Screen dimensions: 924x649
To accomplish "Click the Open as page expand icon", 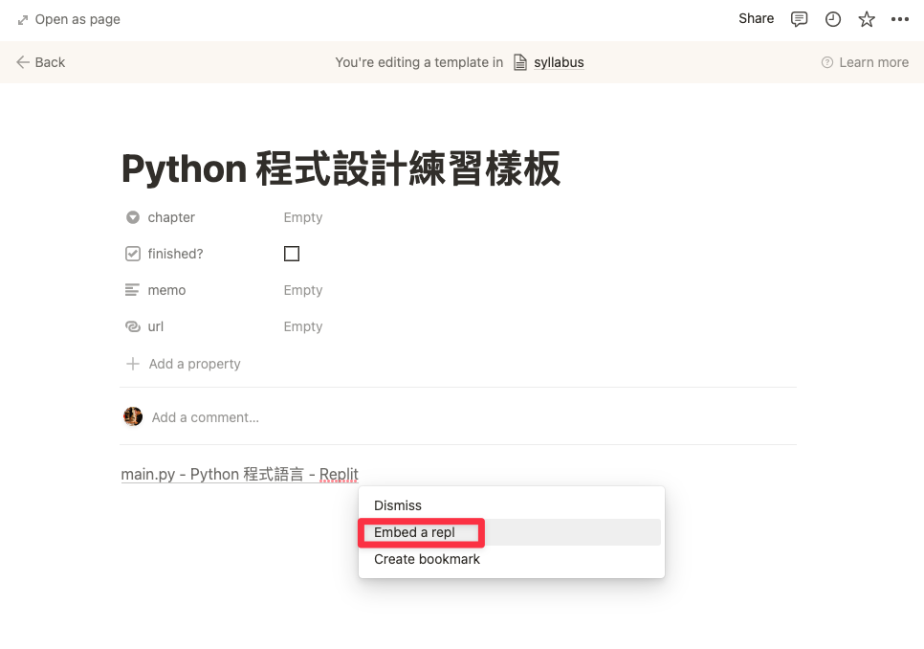I will [23, 19].
